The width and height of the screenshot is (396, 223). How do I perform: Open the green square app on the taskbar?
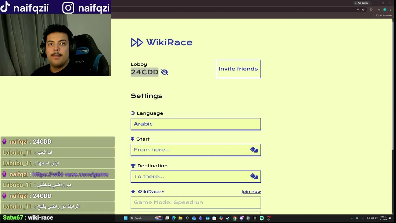coord(262,218)
